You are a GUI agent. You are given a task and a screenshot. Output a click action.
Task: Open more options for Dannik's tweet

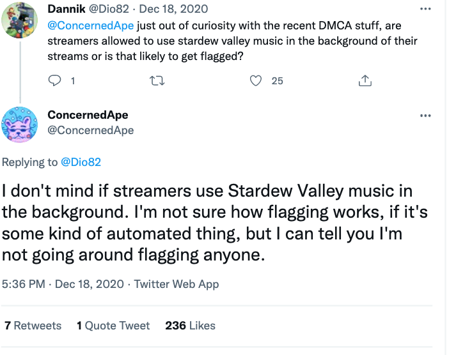tap(425, 10)
